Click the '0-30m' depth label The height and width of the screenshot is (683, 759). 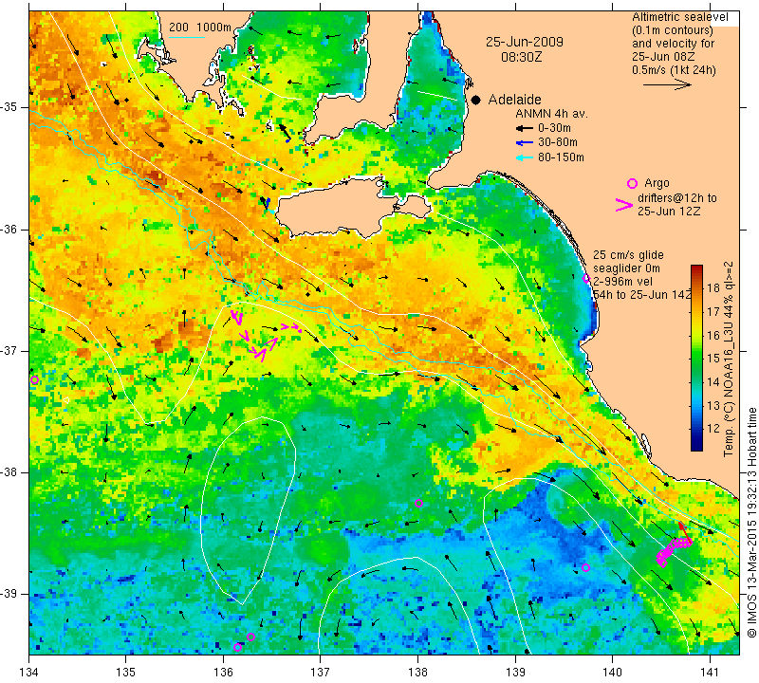(554, 128)
